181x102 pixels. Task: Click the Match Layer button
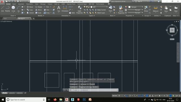pos(100,13)
